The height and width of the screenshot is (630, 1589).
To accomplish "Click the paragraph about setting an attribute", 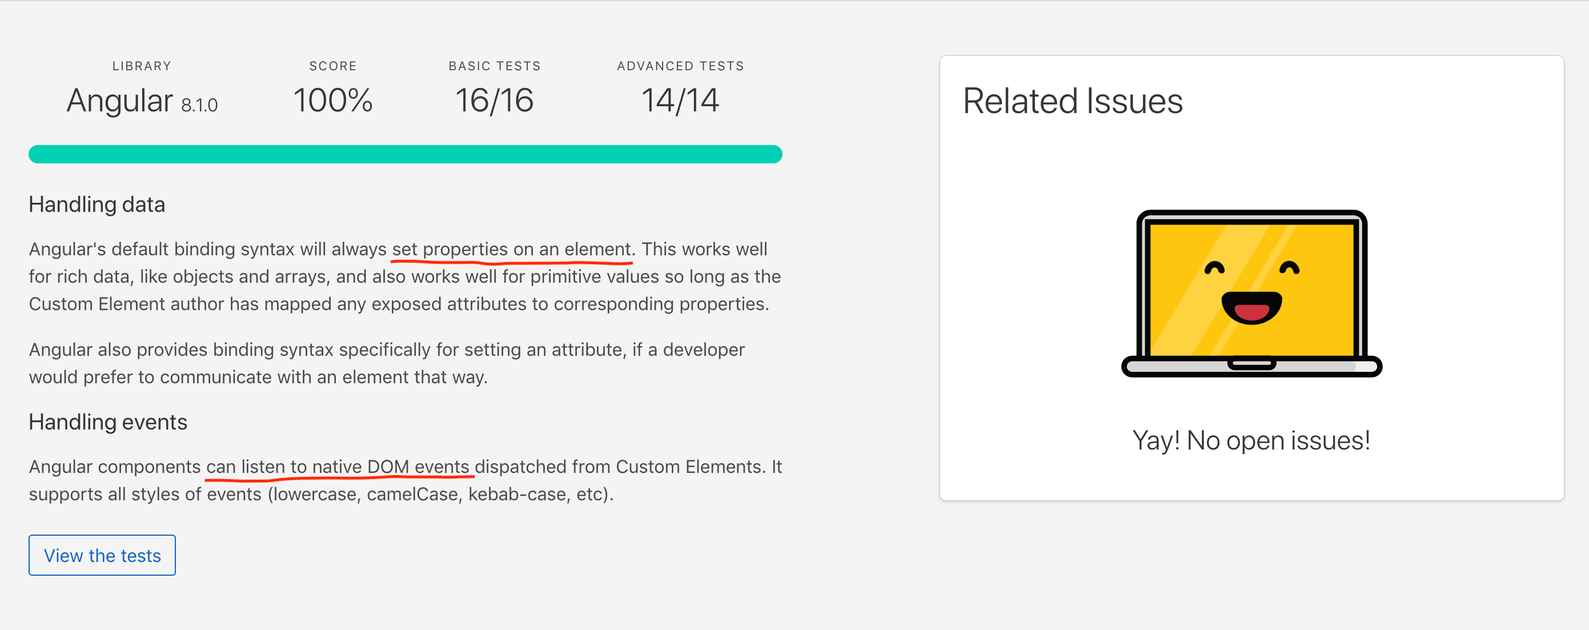I will point(387,363).
